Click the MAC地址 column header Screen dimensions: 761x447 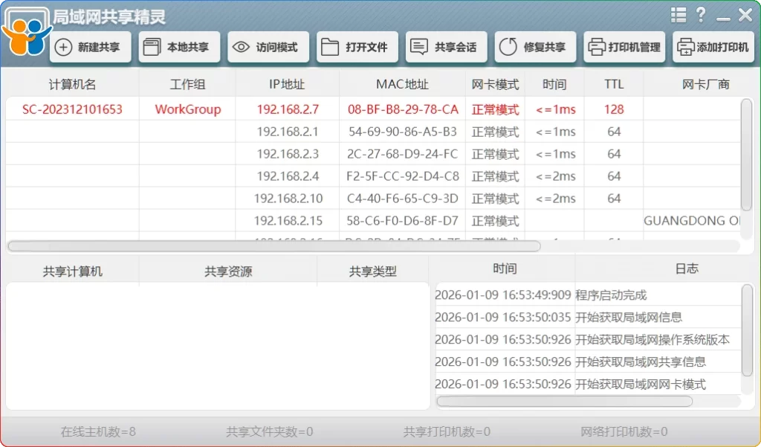(x=403, y=84)
